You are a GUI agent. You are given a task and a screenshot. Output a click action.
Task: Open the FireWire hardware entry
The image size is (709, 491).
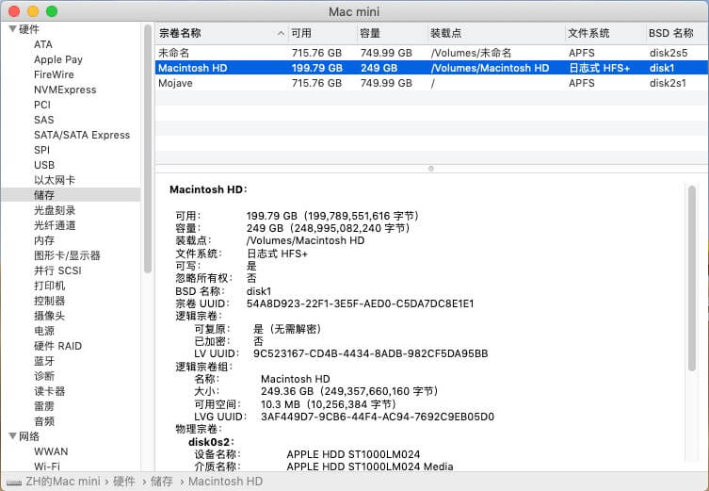54,74
